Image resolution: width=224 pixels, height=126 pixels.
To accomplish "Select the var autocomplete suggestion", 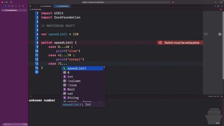I will pyautogui.click(x=83, y=93).
